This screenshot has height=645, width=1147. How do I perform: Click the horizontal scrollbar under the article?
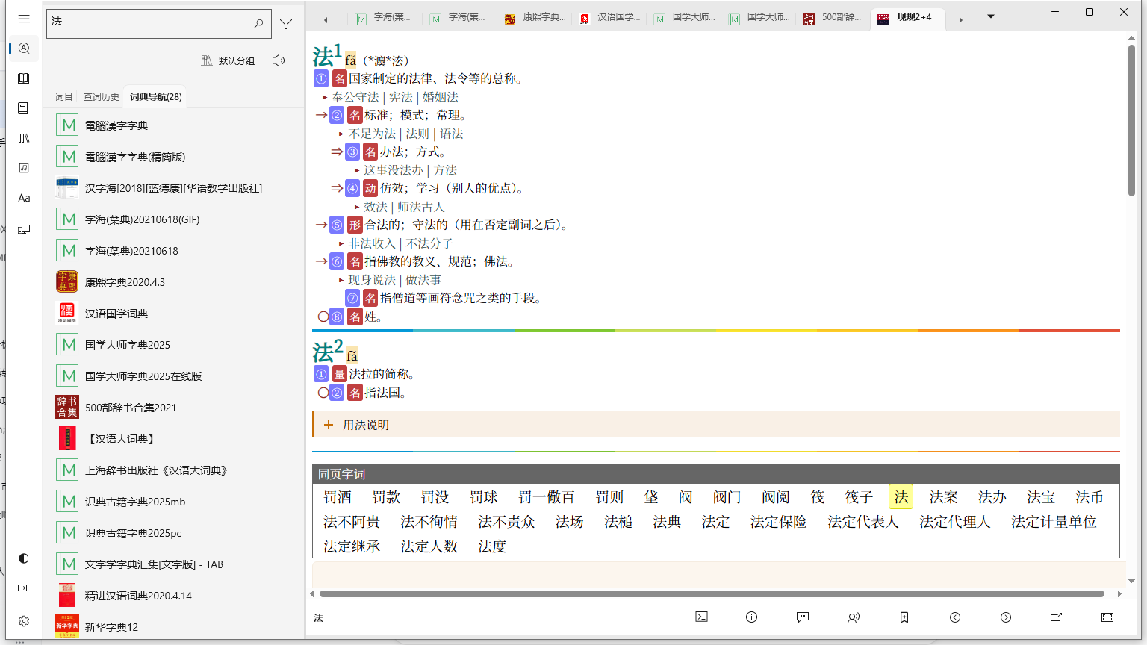tap(711, 594)
